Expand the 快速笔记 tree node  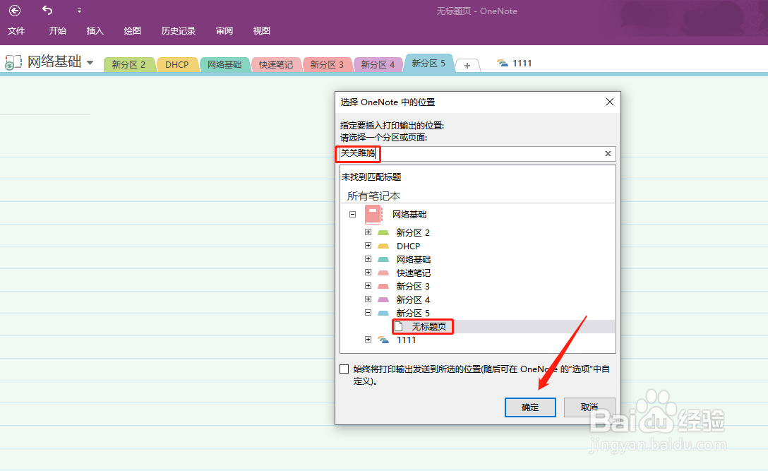pos(368,272)
